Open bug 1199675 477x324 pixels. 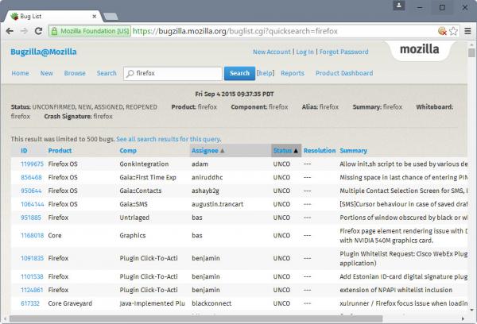33,164
